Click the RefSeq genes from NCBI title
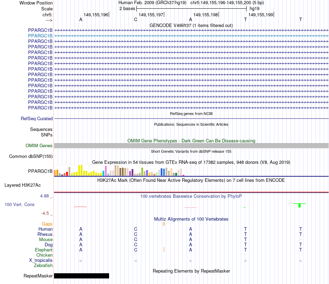This screenshot has width=329, height=284. pyautogui.click(x=191, y=114)
